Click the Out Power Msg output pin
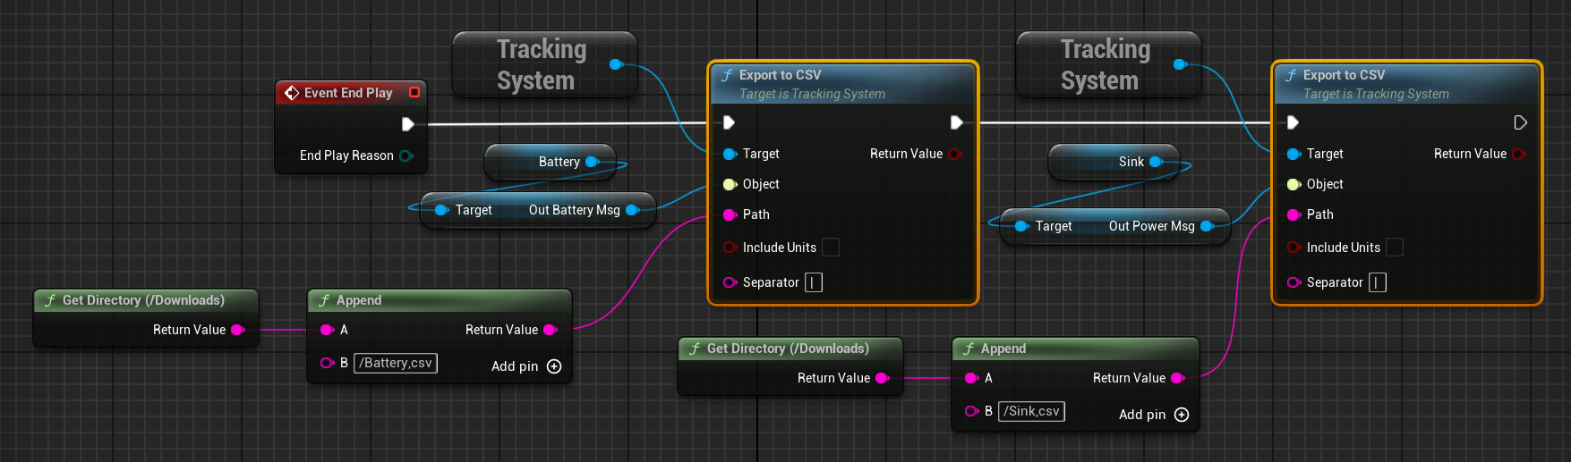This screenshot has height=462, width=1571. 1207,226
